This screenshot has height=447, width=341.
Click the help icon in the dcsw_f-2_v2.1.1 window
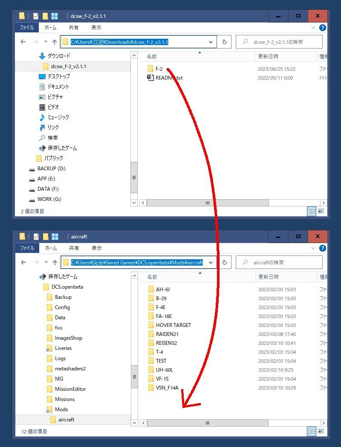point(323,28)
